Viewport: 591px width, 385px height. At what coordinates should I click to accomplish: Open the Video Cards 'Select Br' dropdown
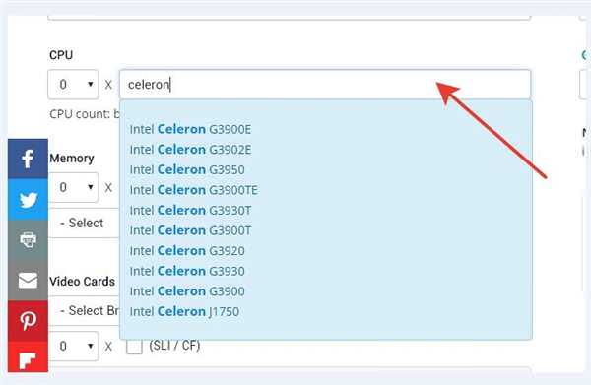click(84, 311)
